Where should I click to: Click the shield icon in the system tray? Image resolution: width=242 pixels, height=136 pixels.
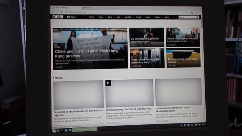(188, 125)
